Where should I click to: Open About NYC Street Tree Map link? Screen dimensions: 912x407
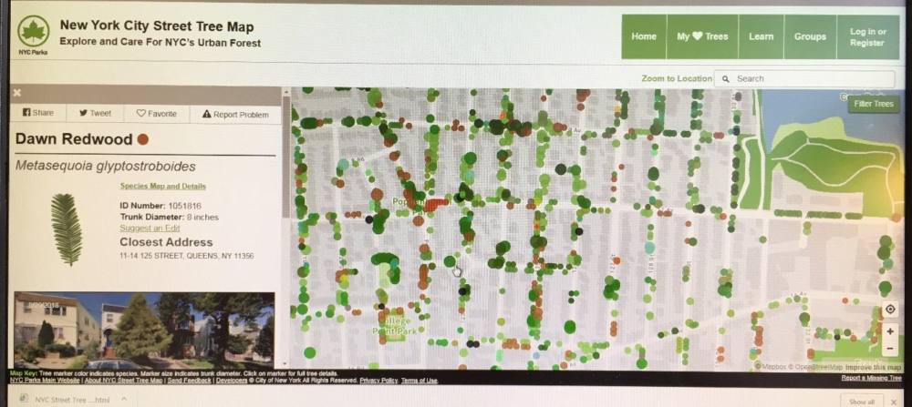tap(122, 381)
